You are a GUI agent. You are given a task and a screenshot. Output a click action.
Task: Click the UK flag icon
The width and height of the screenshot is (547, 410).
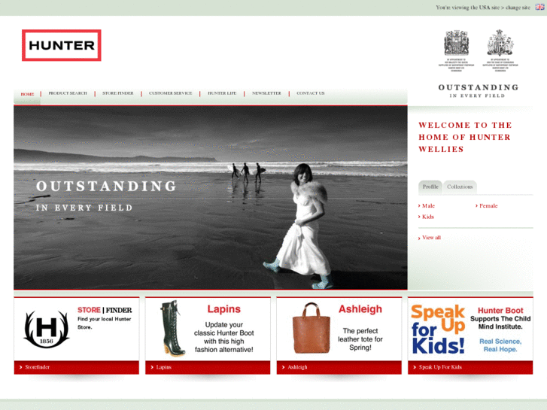click(539, 7)
